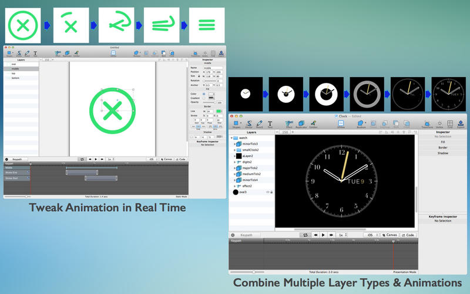Expand the minorTick3 layer

[x=234, y=144]
